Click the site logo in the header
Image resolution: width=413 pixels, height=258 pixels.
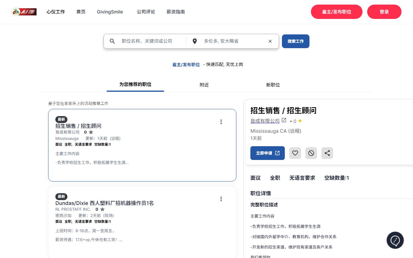click(x=24, y=12)
